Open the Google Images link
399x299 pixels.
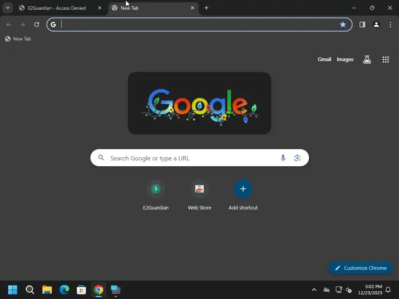tap(345, 59)
